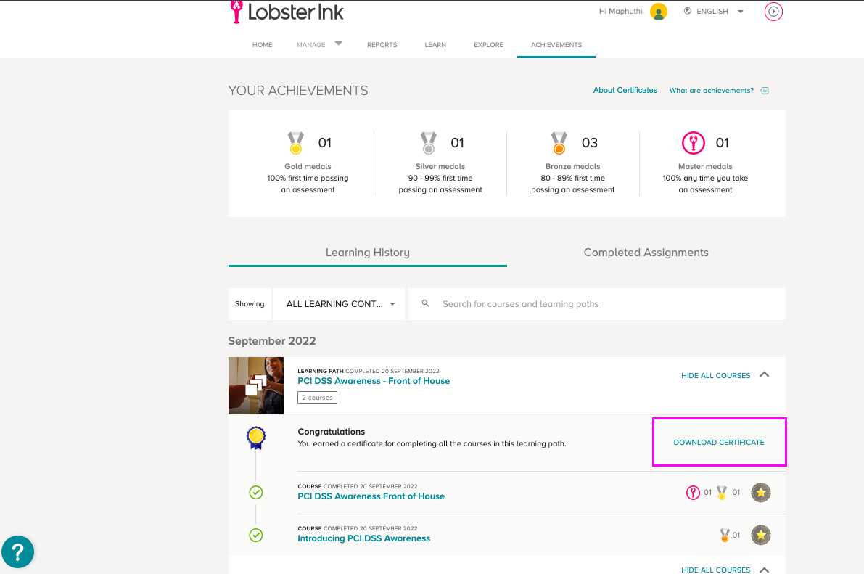Image resolution: width=864 pixels, height=574 pixels.
Task: Click the 2 courses badge
Action: 318,398
